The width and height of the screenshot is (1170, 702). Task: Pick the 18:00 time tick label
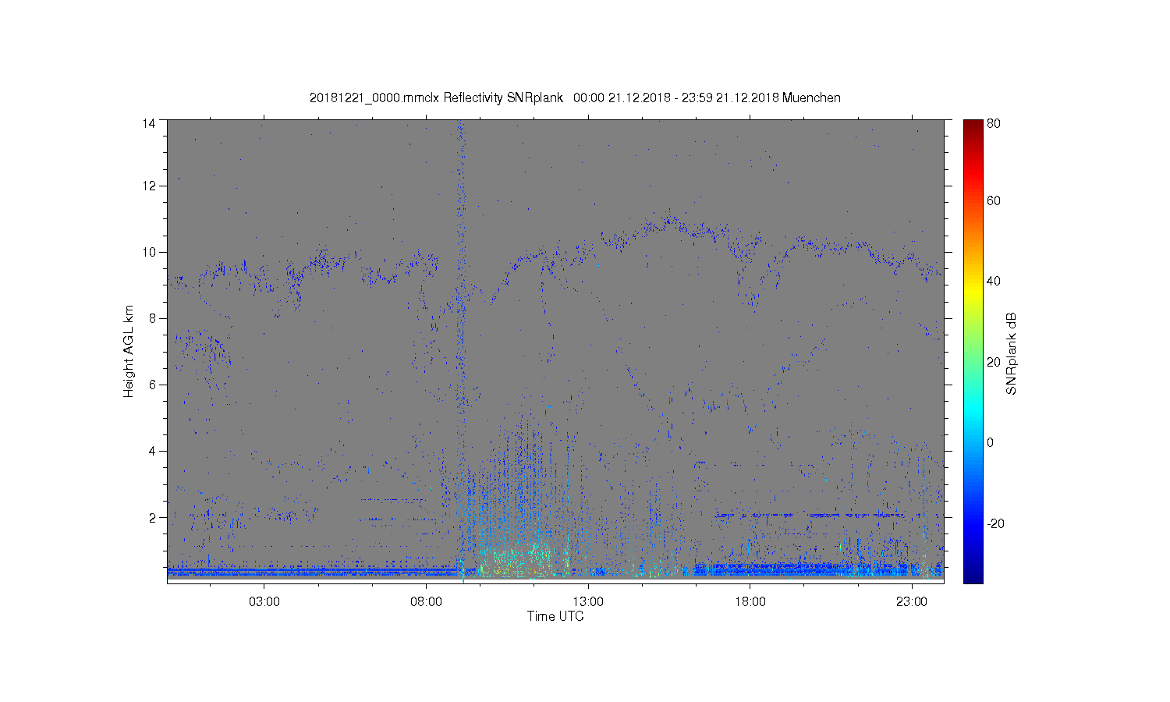tap(750, 602)
